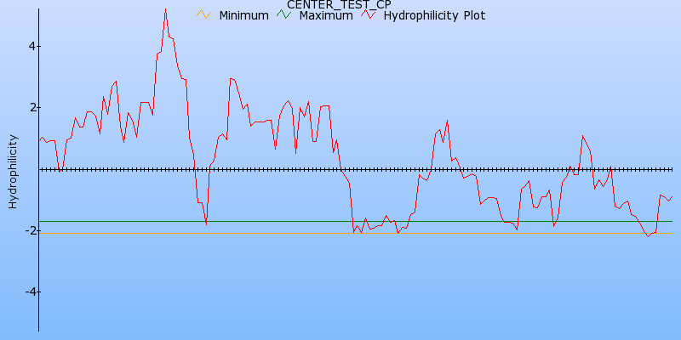Click the y-axis tick label -4
Viewport: 681px width, 340px height.
31,292
